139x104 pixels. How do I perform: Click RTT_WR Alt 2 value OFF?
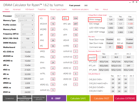(129, 66)
